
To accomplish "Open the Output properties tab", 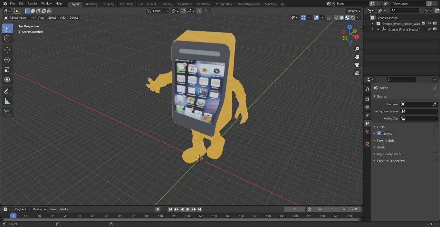I will 367,107.
